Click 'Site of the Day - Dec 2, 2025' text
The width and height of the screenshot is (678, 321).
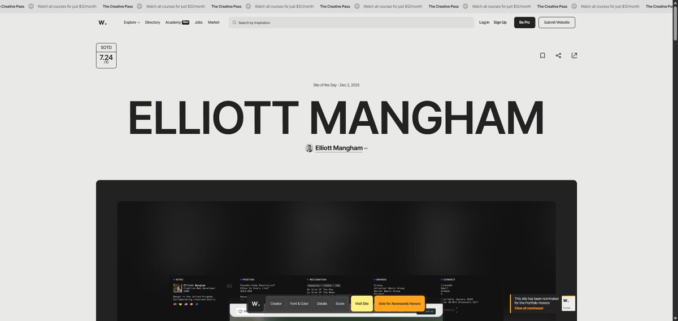point(336,85)
